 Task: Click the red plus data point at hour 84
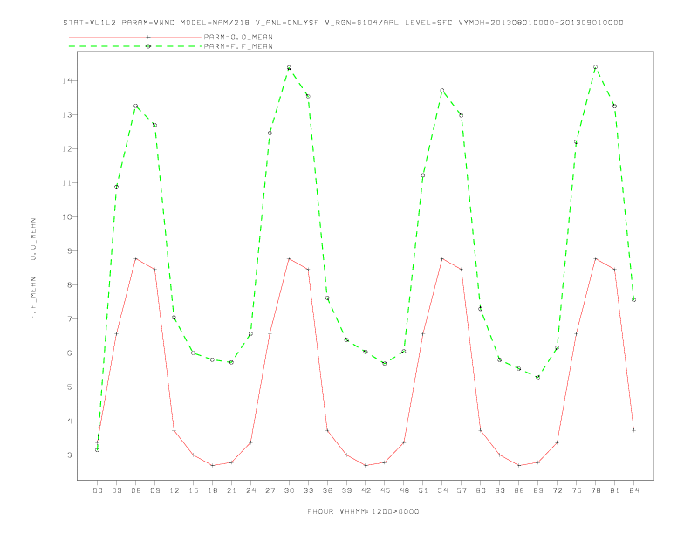click(x=633, y=430)
